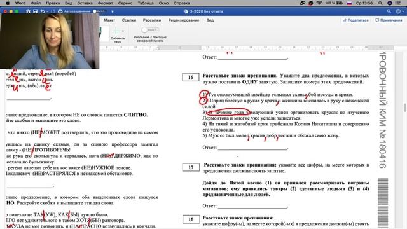Open the Файл menu
The image size is (407, 229).
[36, 3]
